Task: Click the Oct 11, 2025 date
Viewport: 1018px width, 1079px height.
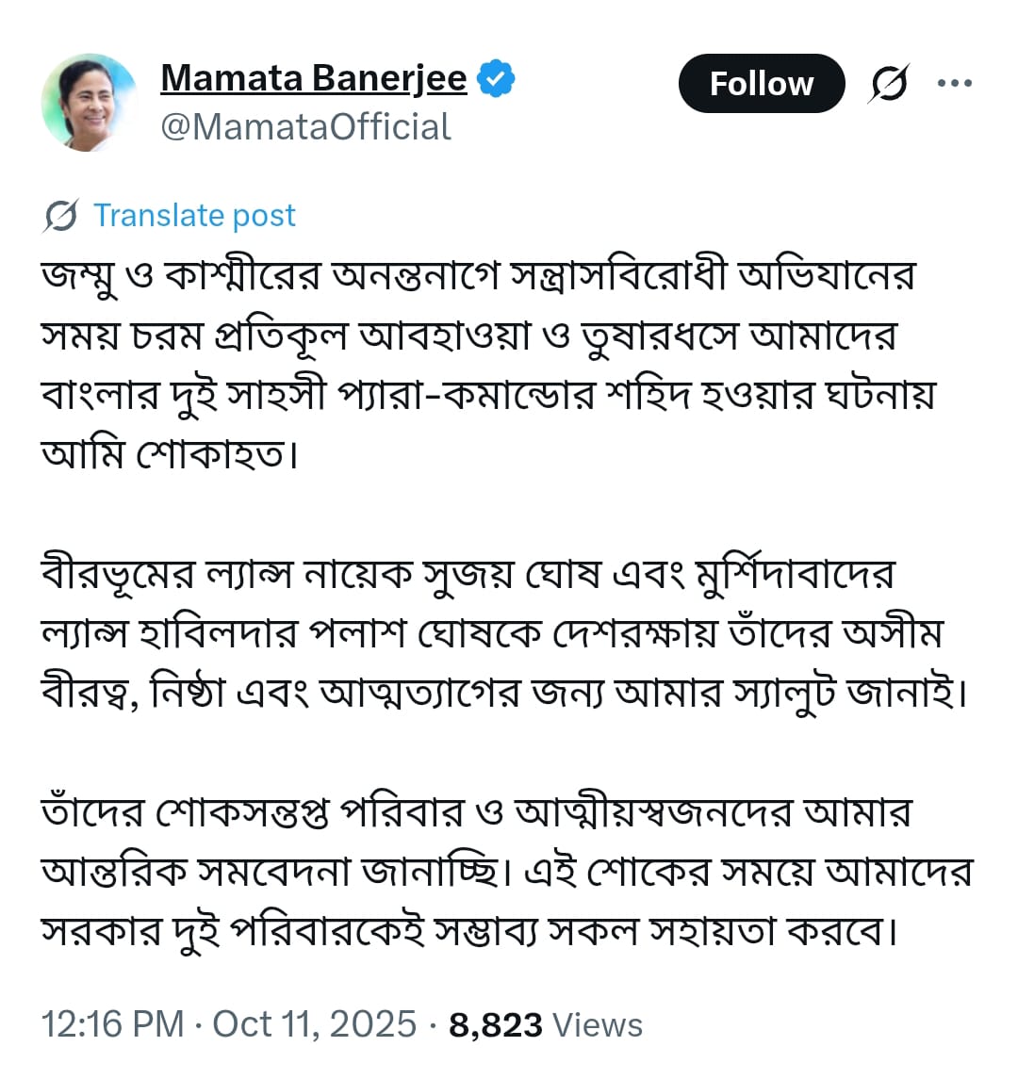Action: (315, 1024)
